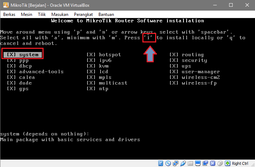Maximize the VirtualBox window
Screen dimensions: 255x167
coord(231,5)
